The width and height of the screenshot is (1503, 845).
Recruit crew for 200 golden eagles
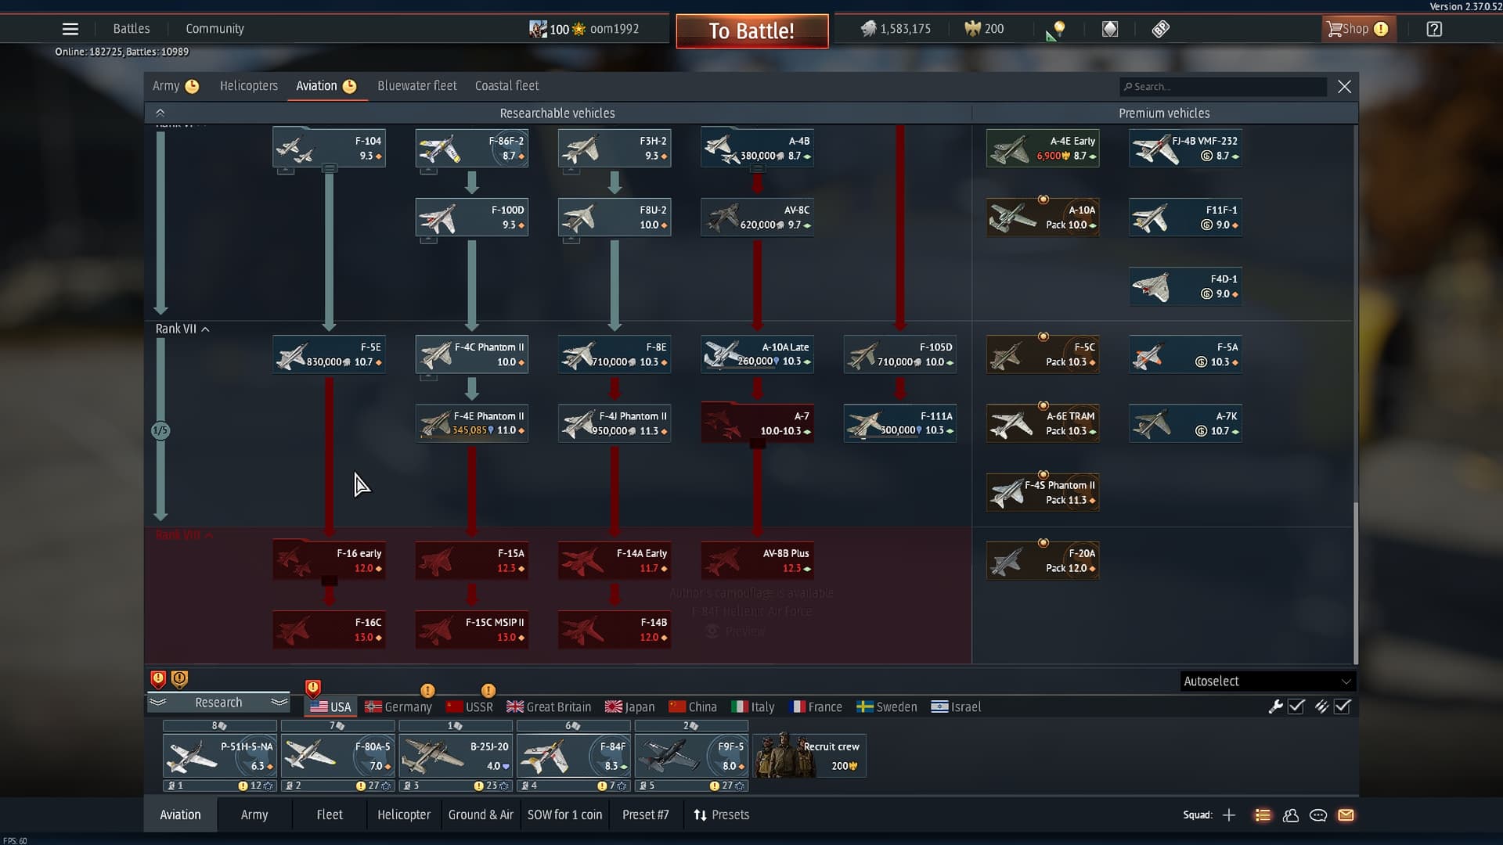pos(809,756)
